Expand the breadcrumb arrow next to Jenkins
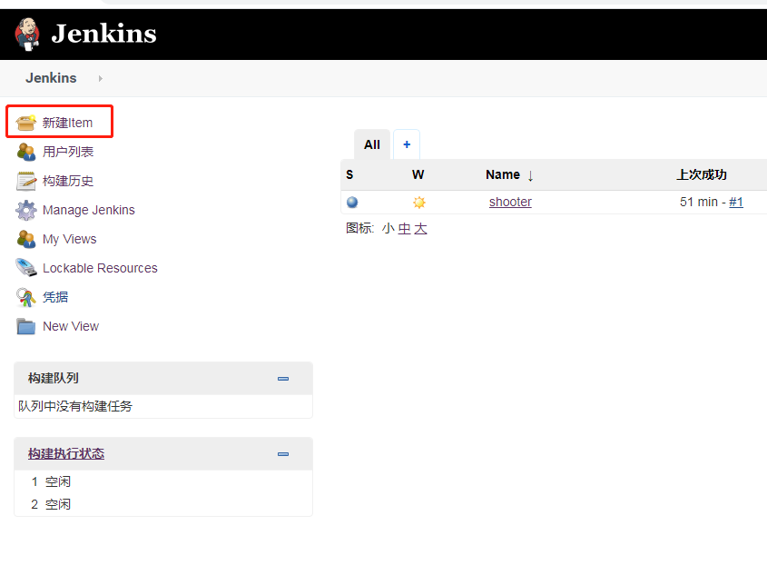 [100, 78]
